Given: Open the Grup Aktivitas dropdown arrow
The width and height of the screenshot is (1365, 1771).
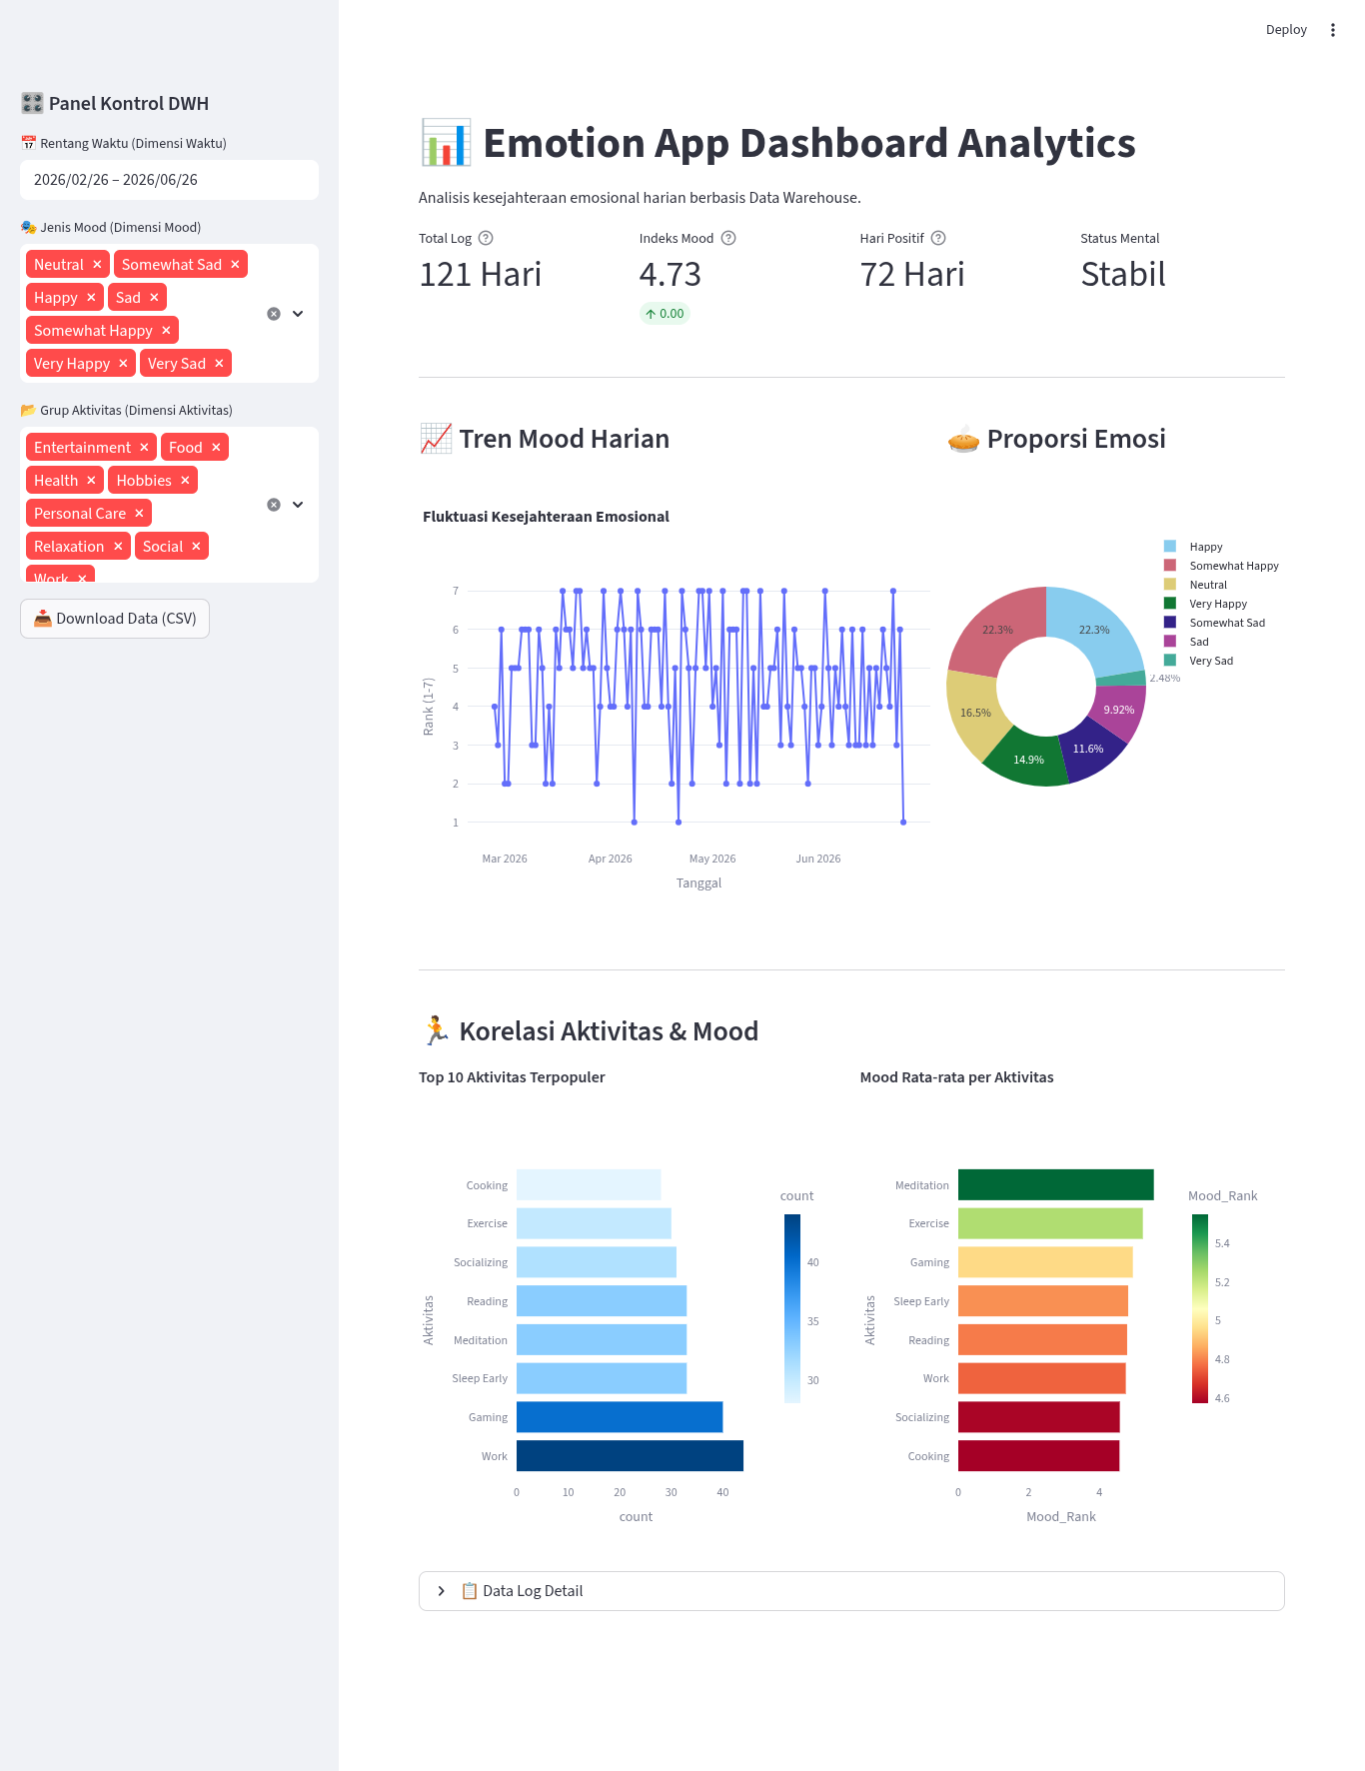Looking at the screenshot, I should 298,505.
